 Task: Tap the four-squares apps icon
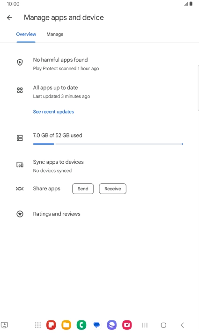click(x=20, y=90)
